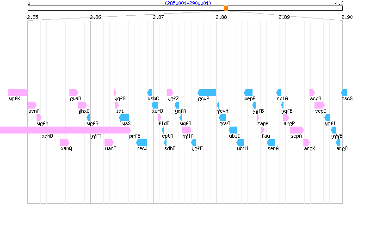Click the serA gene arrow

coord(271,142)
